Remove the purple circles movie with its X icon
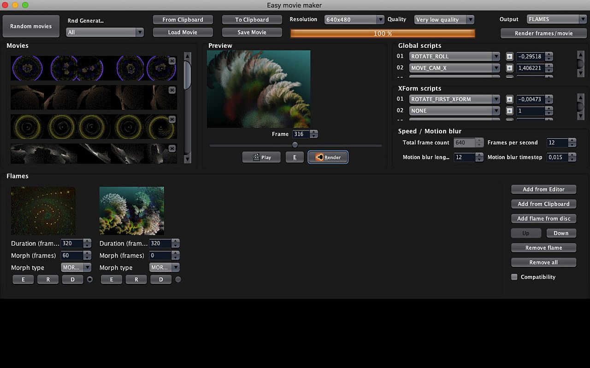 pyautogui.click(x=172, y=61)
